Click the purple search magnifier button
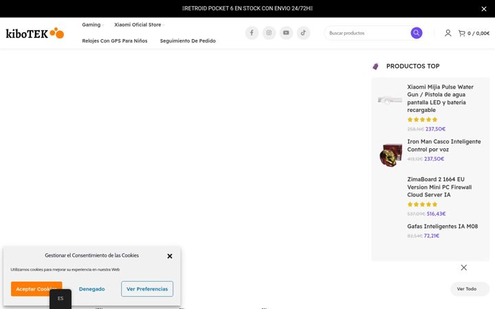The width and height of the screenshot is (495, 309). 417,33
